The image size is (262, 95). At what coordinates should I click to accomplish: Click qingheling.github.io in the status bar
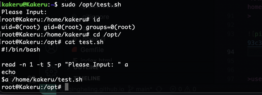tap(96, 89)
